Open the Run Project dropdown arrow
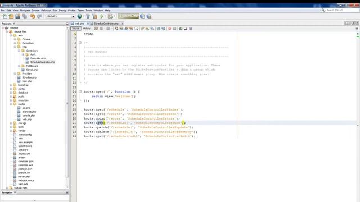 click(106, 16)
